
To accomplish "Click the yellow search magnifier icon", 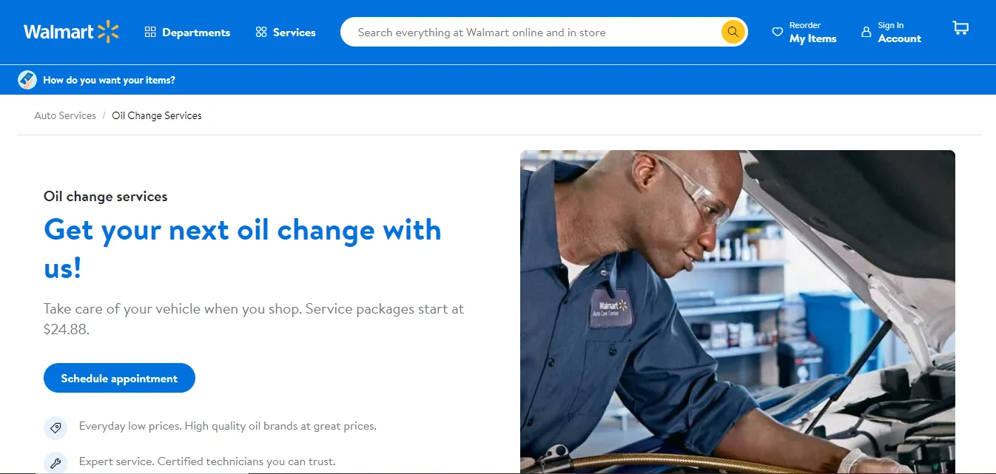I will click(x=733, y=32).
